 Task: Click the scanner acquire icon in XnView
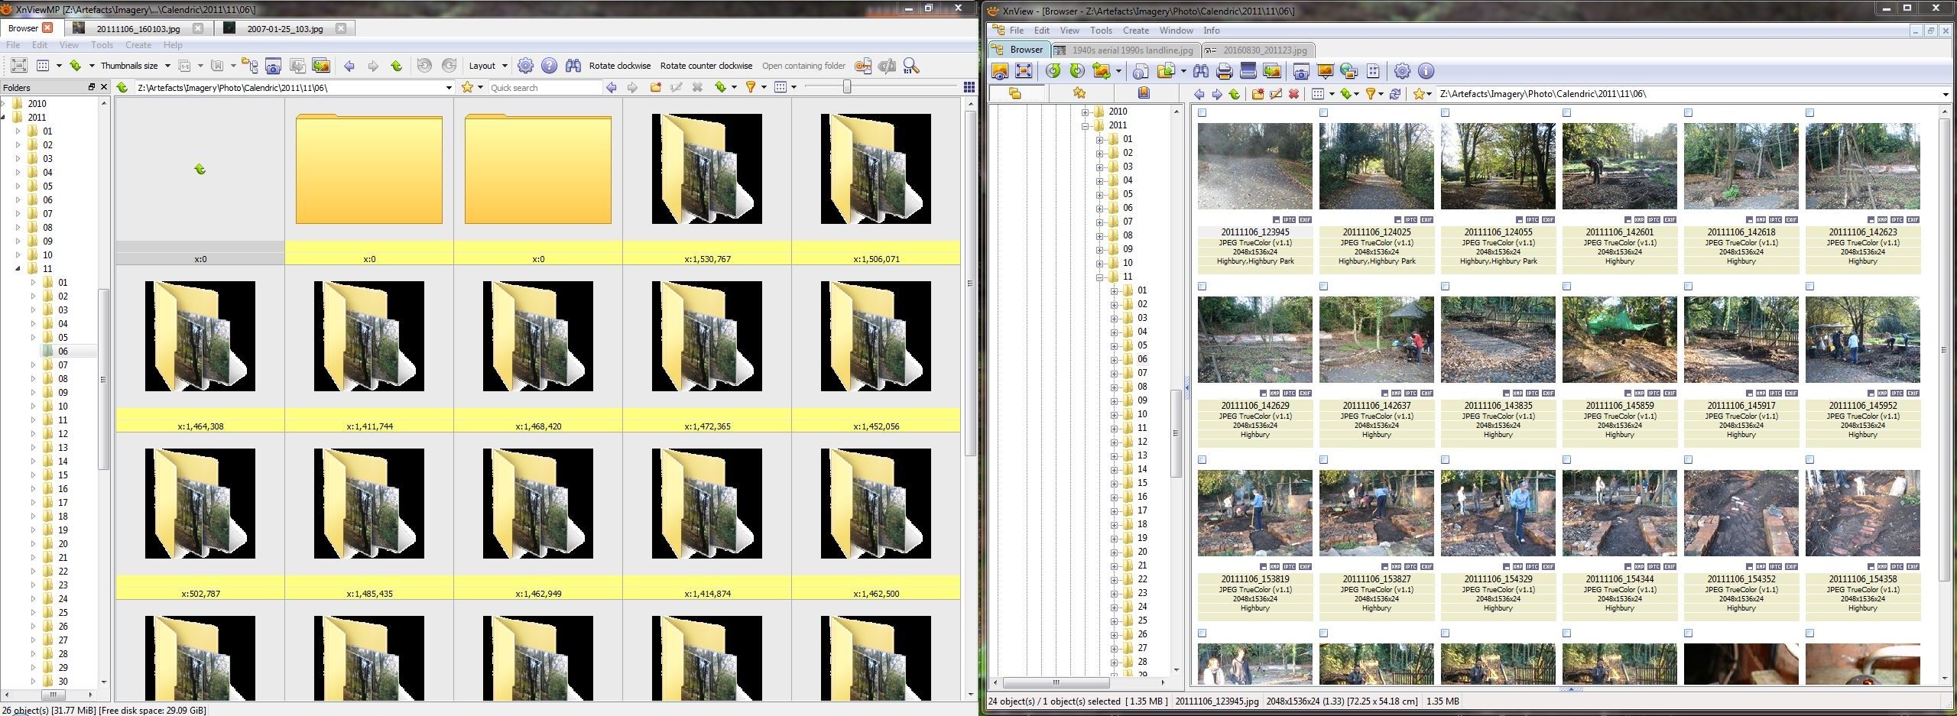1248,71
